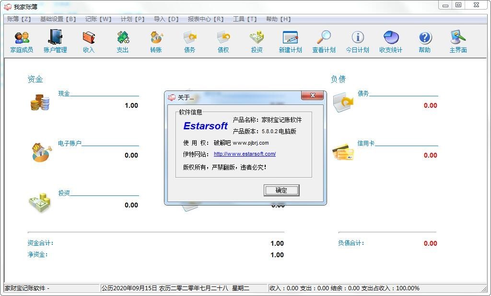Click the 信用卡 credit card icon
The image size is (491, 296).
coord(343,152)
